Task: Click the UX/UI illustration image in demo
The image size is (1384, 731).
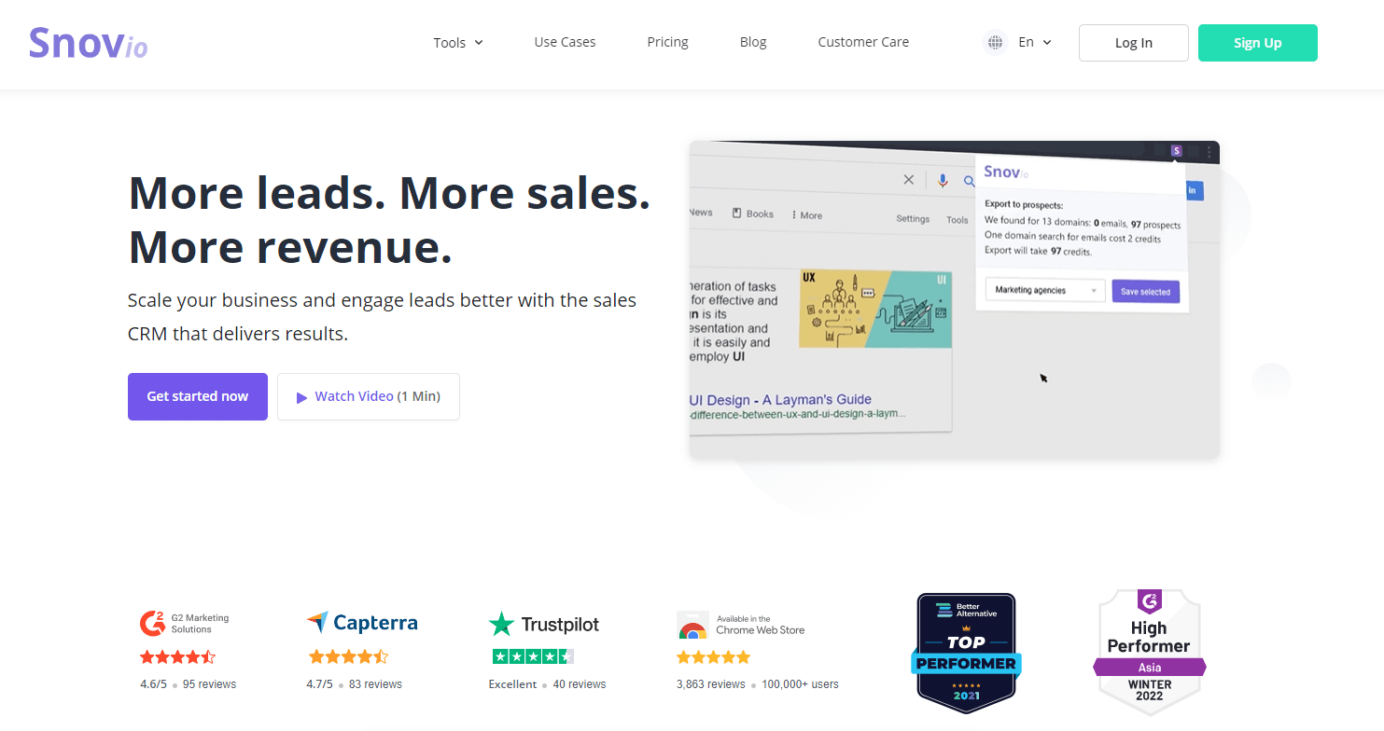Action: tap(875, 309)
